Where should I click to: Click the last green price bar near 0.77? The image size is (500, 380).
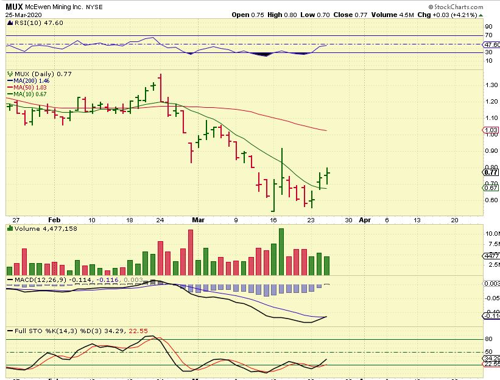[327, 176]
